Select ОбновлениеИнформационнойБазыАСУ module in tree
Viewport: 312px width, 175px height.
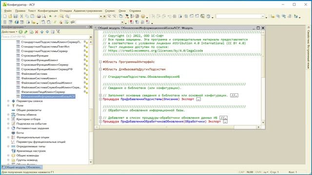coord(48,96)
